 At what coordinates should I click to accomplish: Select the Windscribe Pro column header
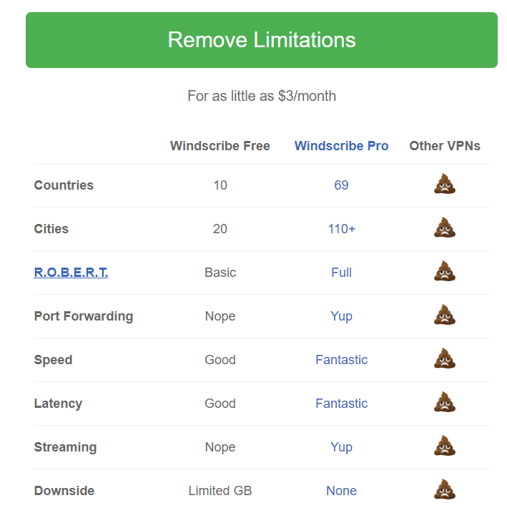341,146
